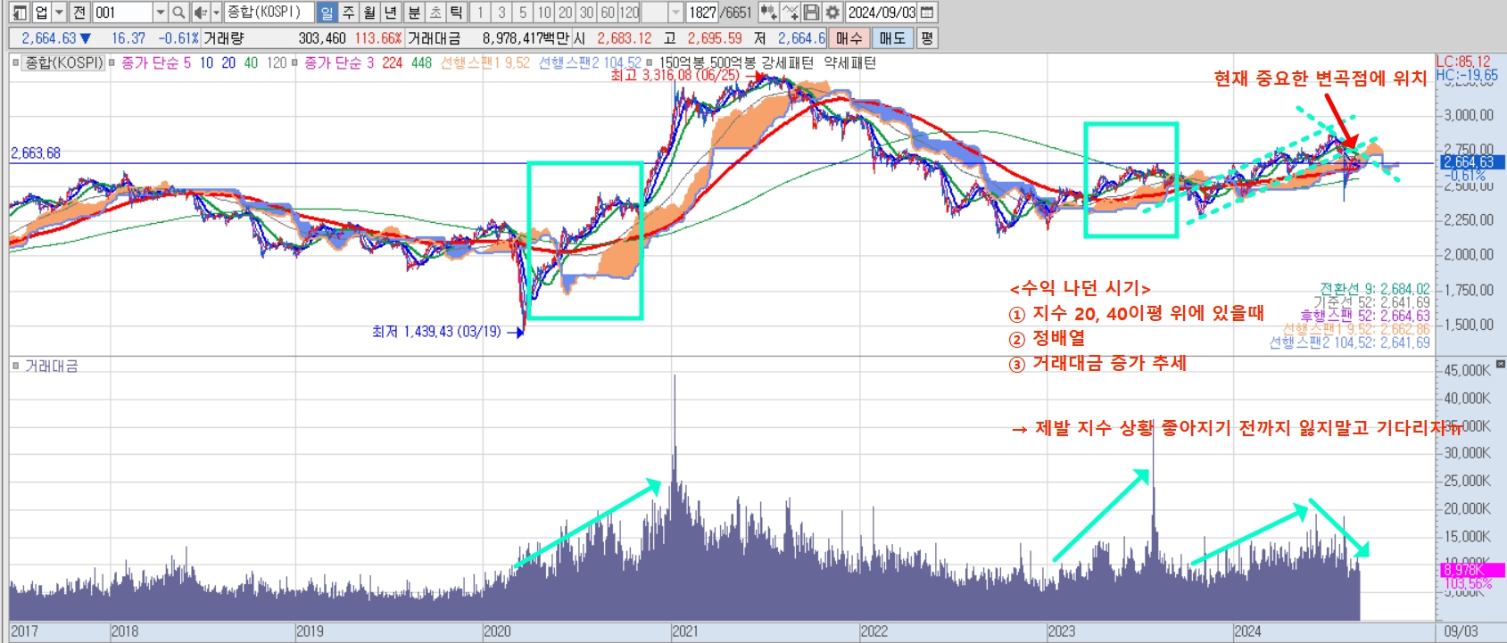Choose interval 3 button
The width and height of the screenshot is (1507, 643).
(x=501, y=12)
